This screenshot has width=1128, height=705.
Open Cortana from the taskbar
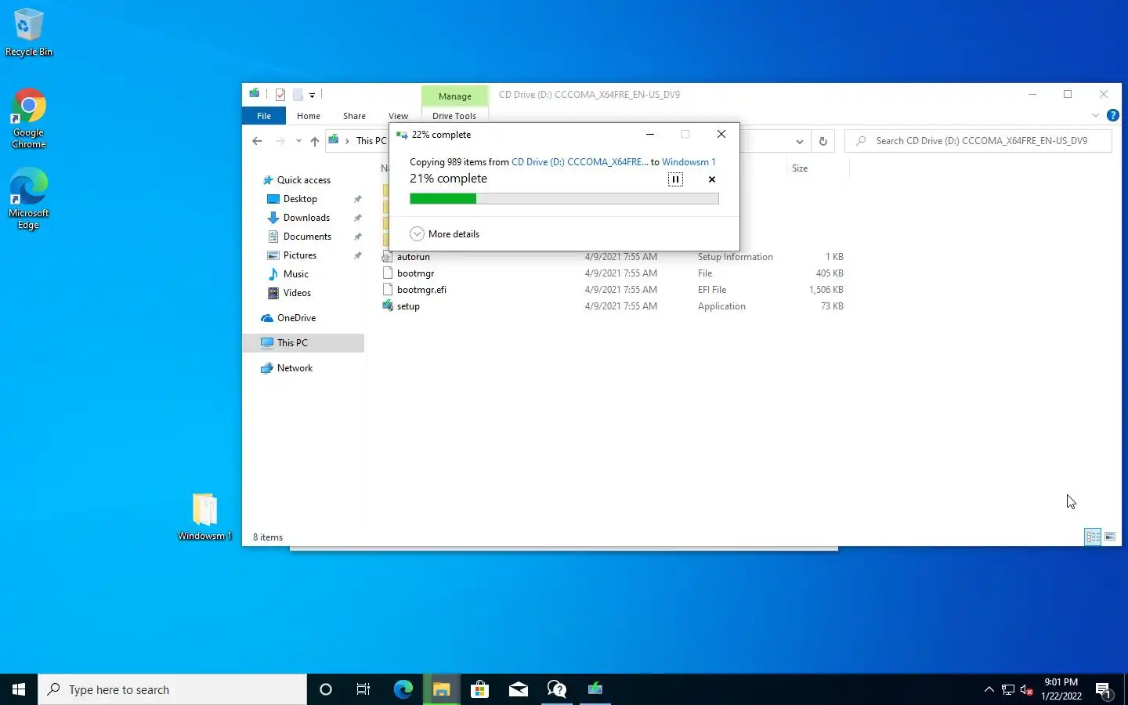pos(326,689)
